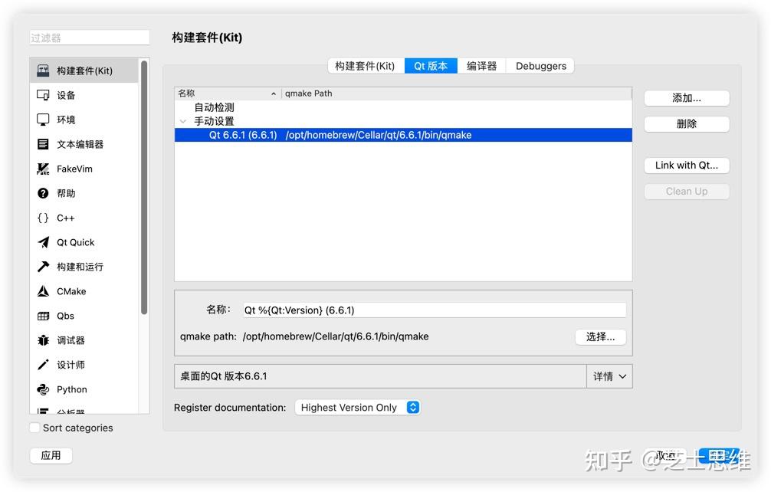Open the C++ braces icon
771x492 pixels.
(43, 218)
